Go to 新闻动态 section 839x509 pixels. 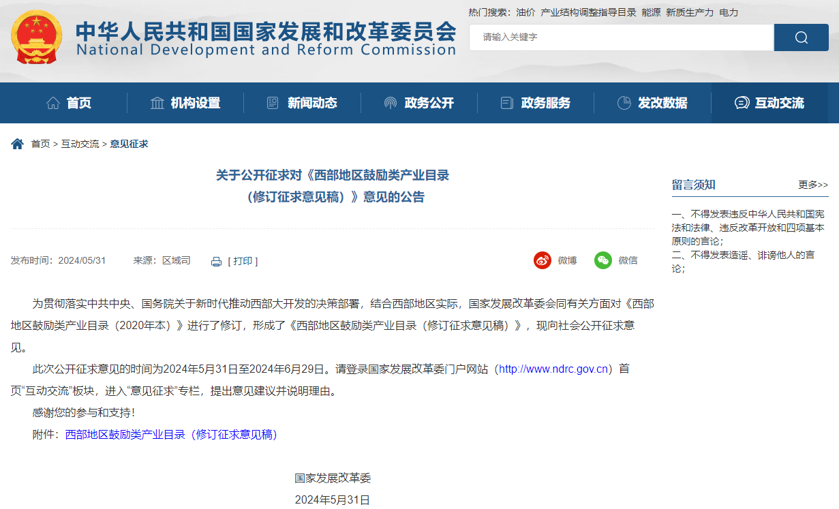point(302,103)
